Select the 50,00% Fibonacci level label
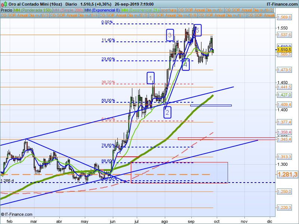The width and height of the screenshot is (299, 224). (108, 100)
